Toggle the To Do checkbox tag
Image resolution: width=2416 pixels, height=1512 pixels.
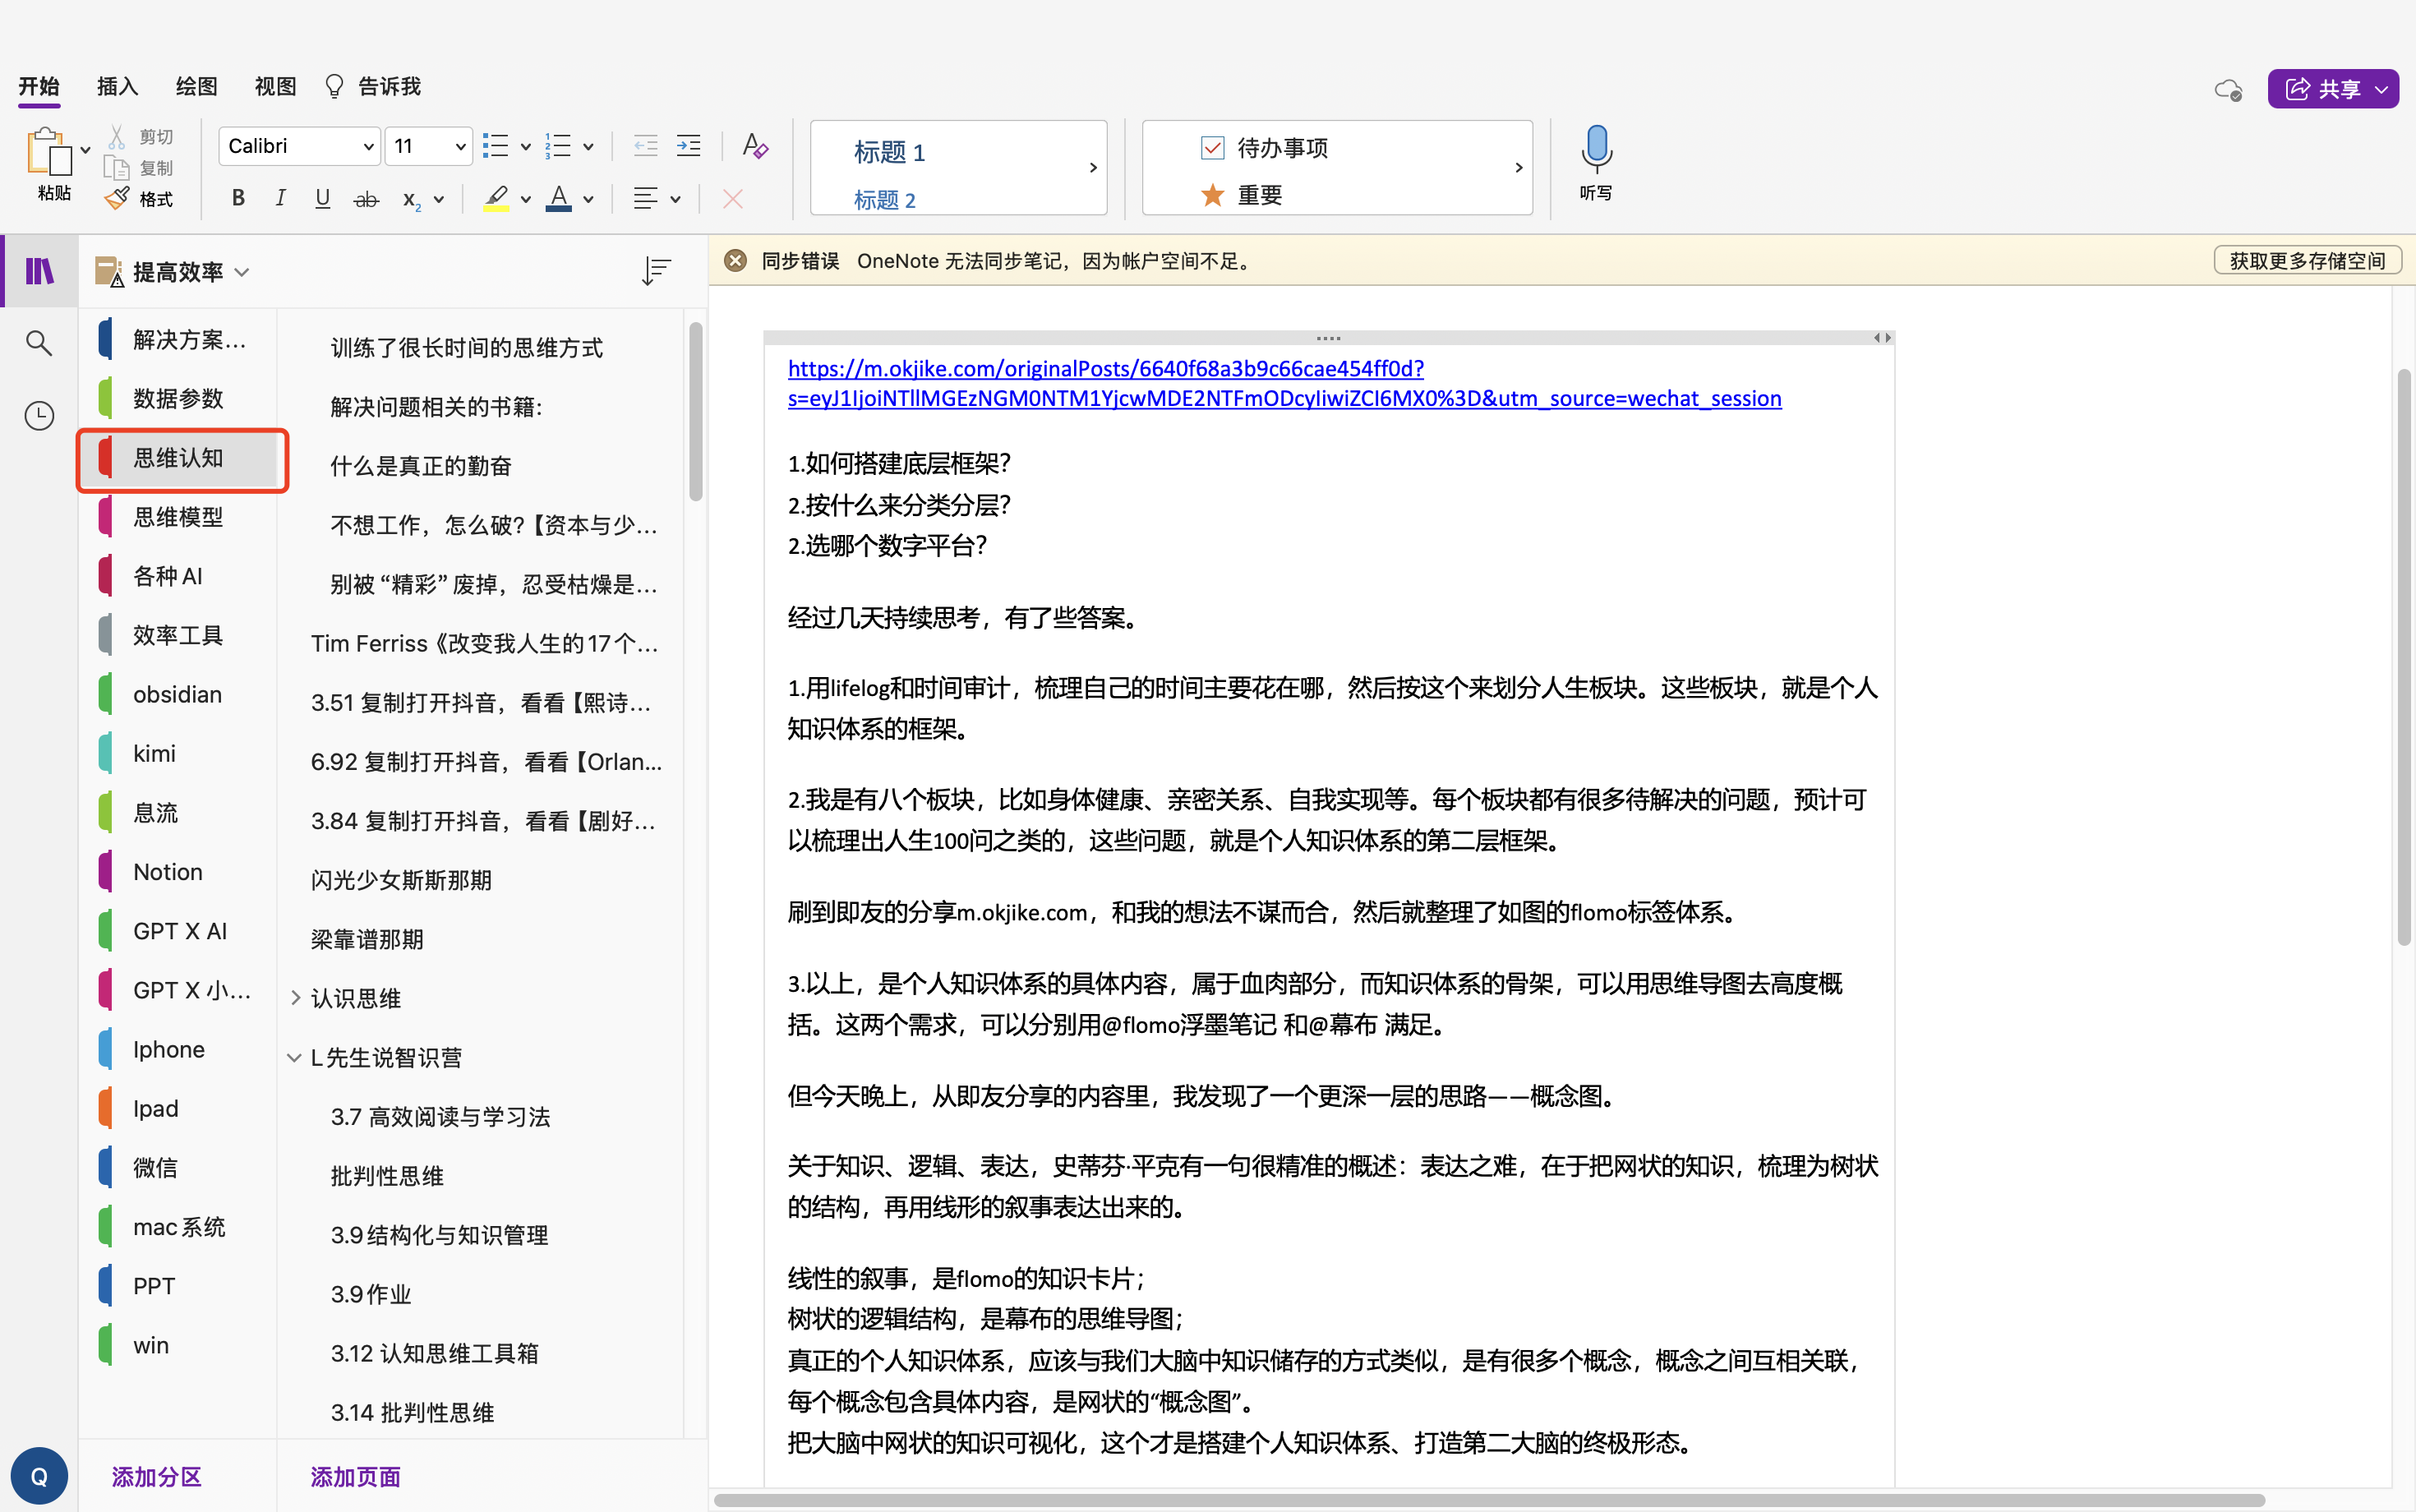click(1212, 148)
